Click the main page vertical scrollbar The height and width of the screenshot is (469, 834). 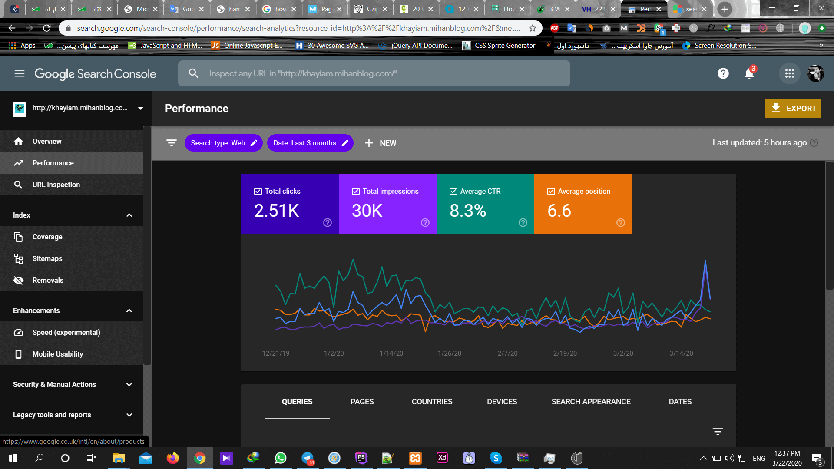[x=829, y=226]
